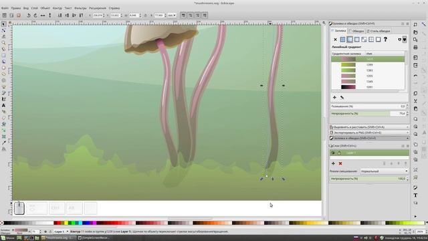Image resolution: width=428 pixels, height=241 pixels.
Task: Choose radial gradient fill
Action: click(356, 39)
